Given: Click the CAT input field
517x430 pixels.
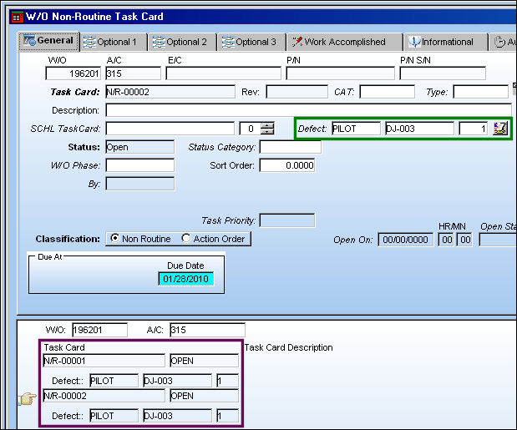Looking at the screenshot, I should click(x=387, y=92).
